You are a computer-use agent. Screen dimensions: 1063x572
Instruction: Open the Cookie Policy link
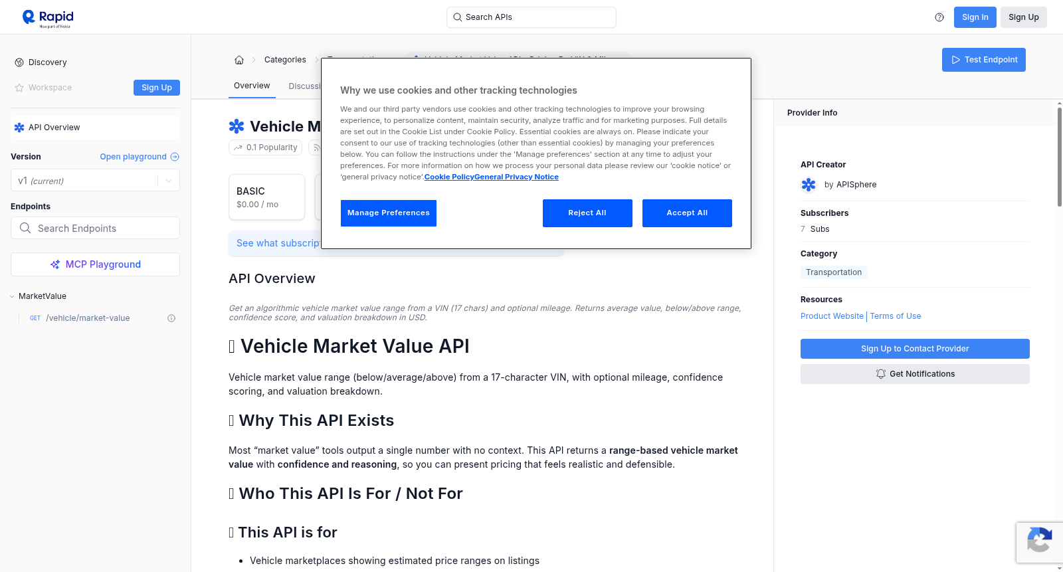[x=449, y=177]
